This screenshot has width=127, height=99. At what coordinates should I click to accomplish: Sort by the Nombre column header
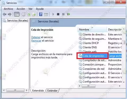[x=92, y=30]
